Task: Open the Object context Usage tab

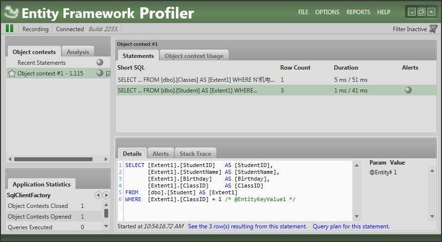Action: point(194,56)
